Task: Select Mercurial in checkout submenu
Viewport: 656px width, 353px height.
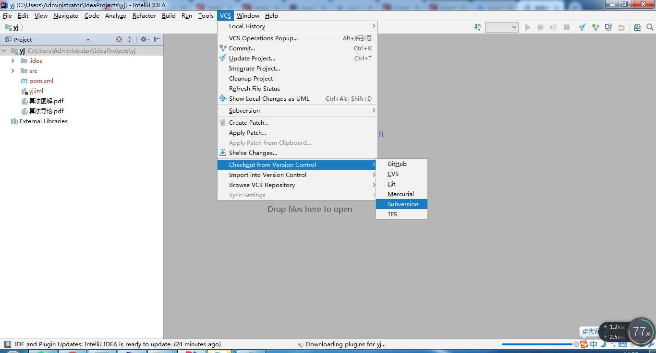Action: point(401,194)
